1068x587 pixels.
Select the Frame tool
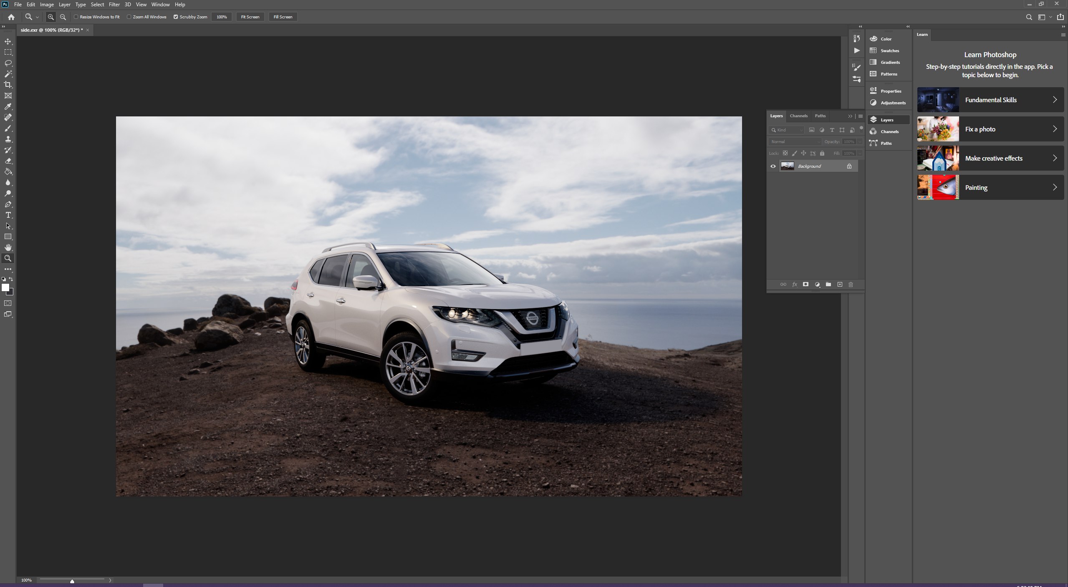(x=8, y=96)
